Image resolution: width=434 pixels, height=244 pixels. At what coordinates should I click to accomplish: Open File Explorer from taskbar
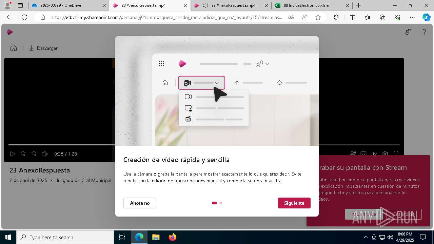coord(156,237)
